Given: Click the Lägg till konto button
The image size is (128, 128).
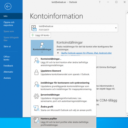Looking at the screenshot, I should 40,35.
